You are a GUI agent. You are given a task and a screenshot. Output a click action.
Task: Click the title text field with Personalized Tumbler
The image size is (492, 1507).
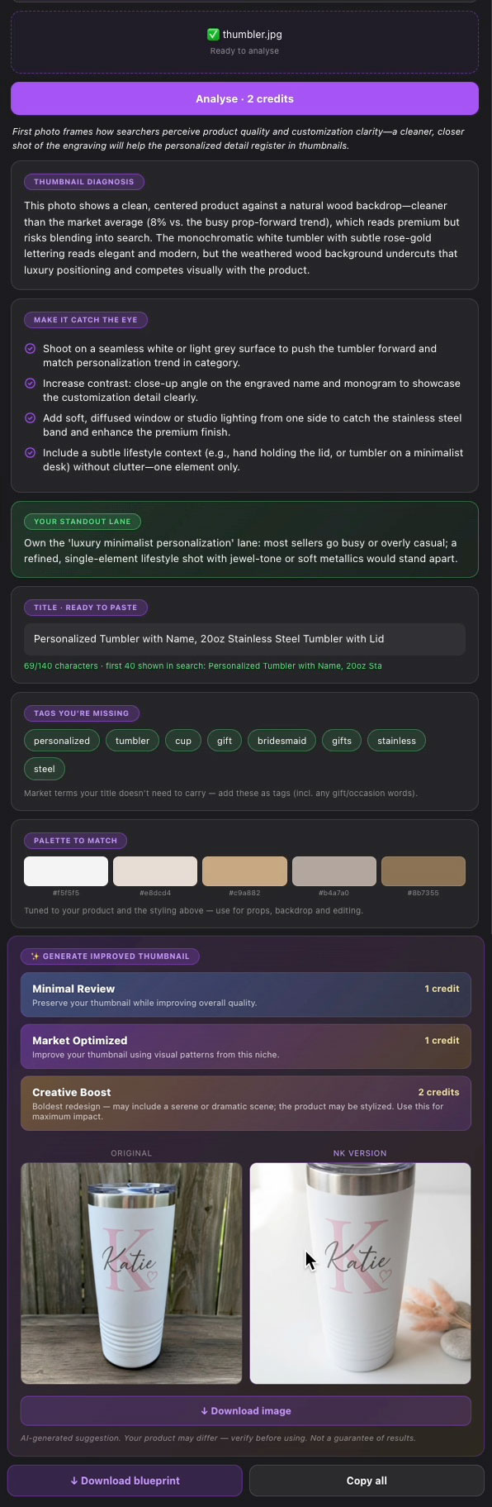click(x=244, y=639)
